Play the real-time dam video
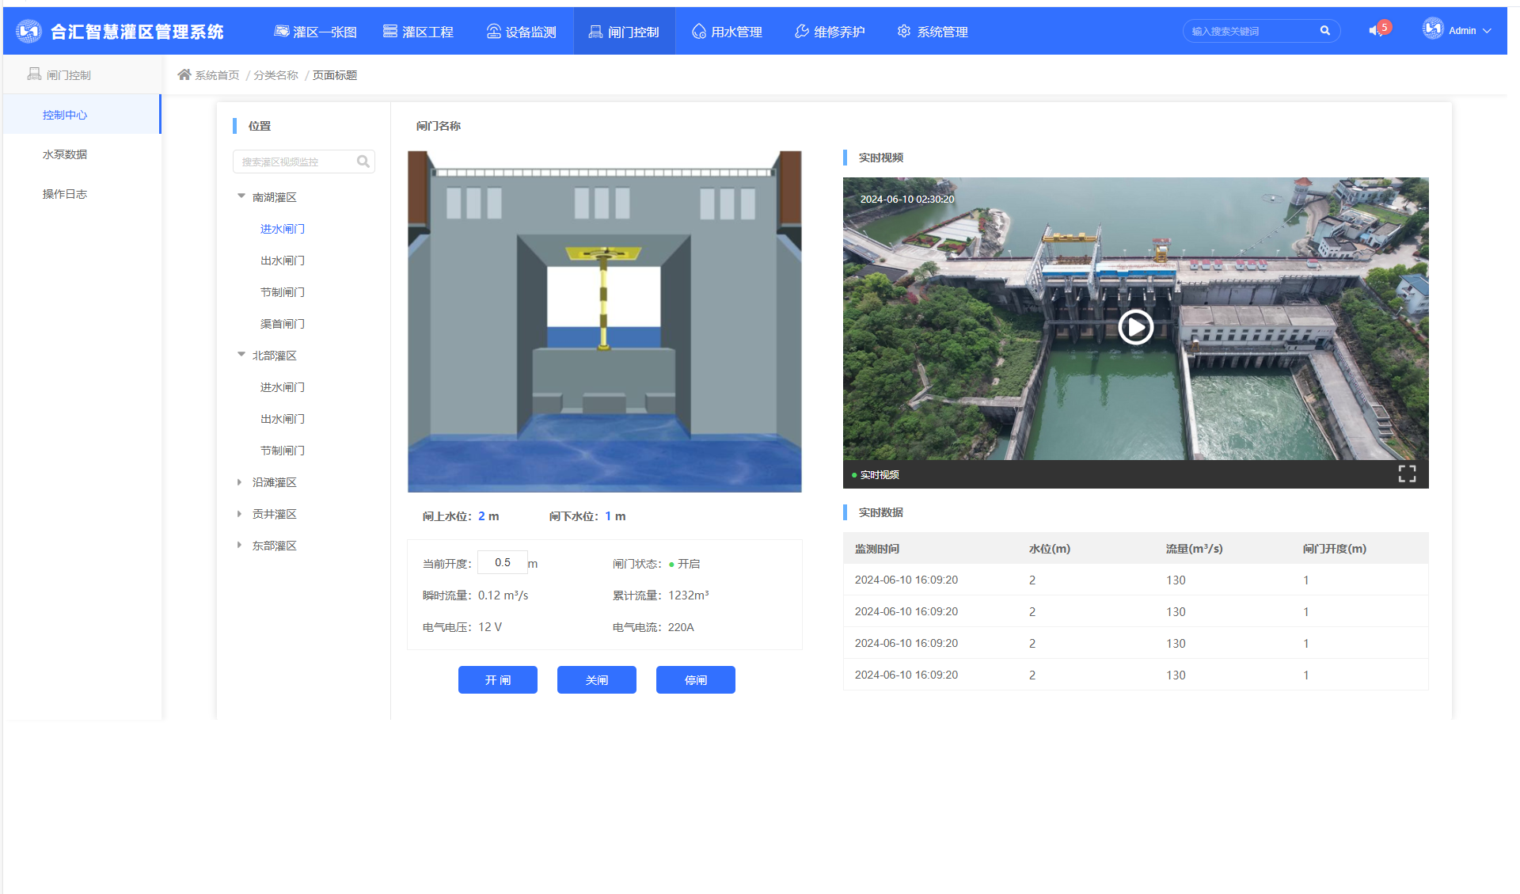Screen dimensions: 1520x894 click(1135, 327)
